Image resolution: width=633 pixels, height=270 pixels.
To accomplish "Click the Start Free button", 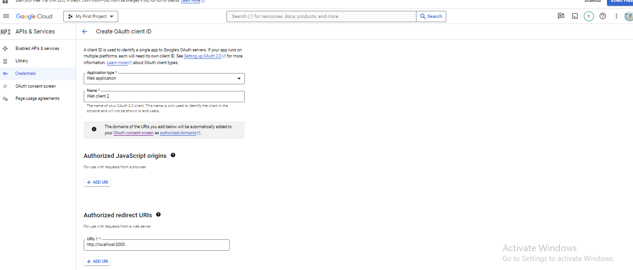I will pyautogui.click(x=620, y=2).
